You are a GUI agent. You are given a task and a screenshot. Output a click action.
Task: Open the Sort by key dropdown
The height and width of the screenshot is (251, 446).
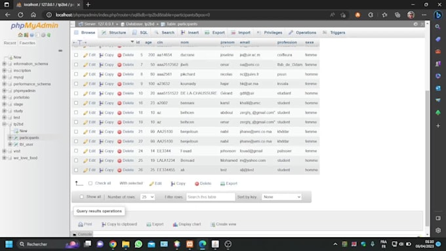pyautogui.click(x=281, y=197)
